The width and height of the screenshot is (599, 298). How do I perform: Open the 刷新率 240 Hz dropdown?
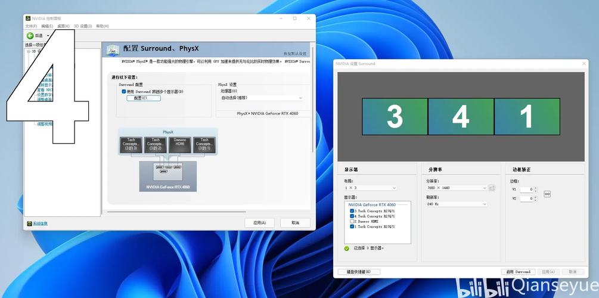pyautogui.click(x=457, y=204)
